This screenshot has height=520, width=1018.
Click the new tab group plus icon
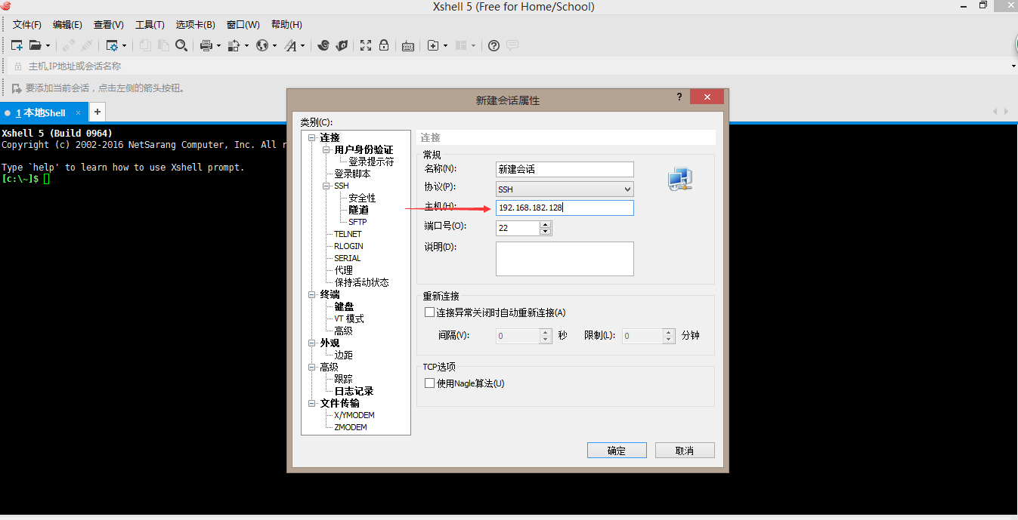coord(433,45)
